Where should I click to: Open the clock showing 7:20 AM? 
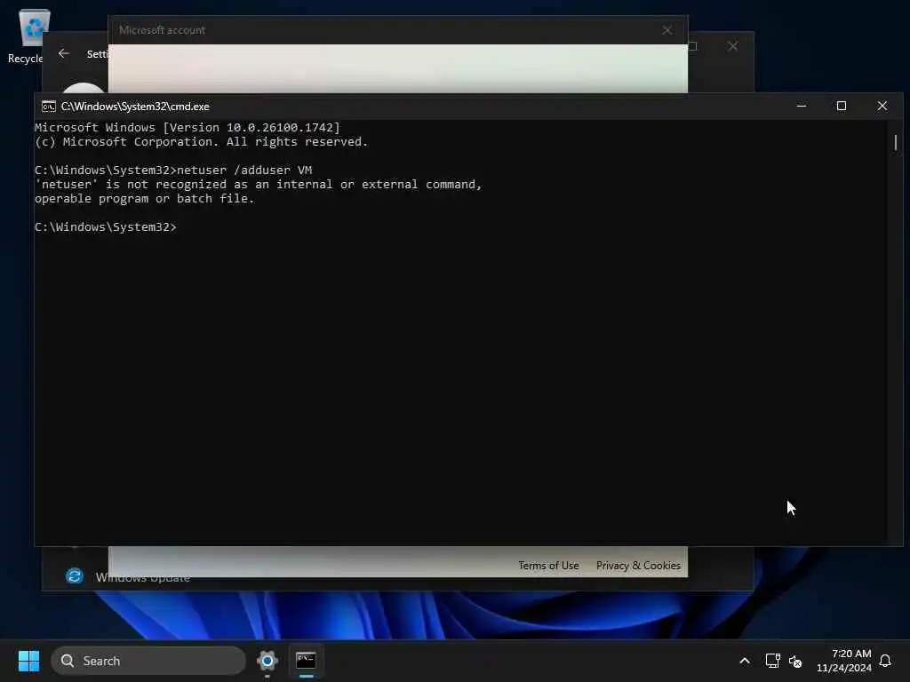tap(844, 661)
